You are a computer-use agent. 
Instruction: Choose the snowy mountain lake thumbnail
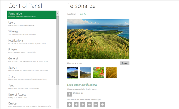pos(73,73)
